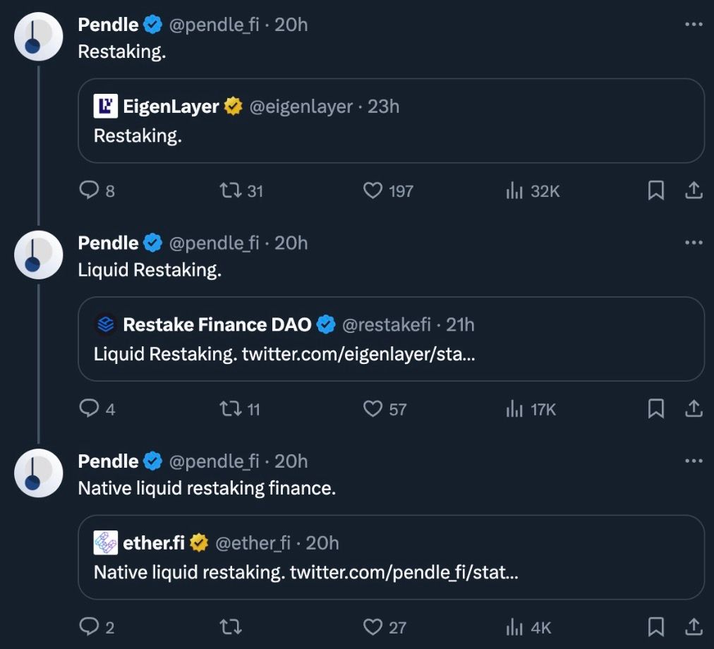This screenshot has width=714, height=649.
Task: Open the @eigenlayer profile link
Action: point(303,107)
